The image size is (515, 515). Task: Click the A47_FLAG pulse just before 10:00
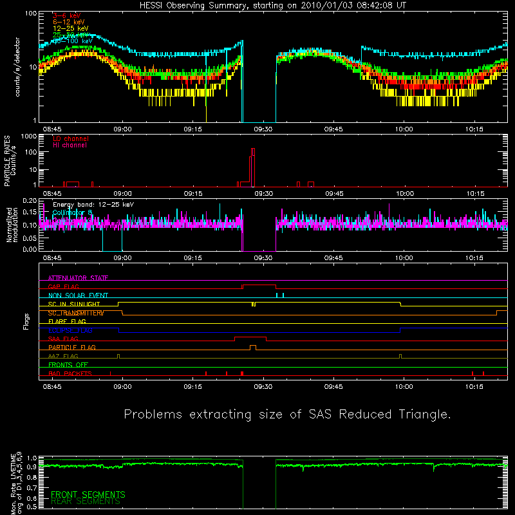click(400, 356)
